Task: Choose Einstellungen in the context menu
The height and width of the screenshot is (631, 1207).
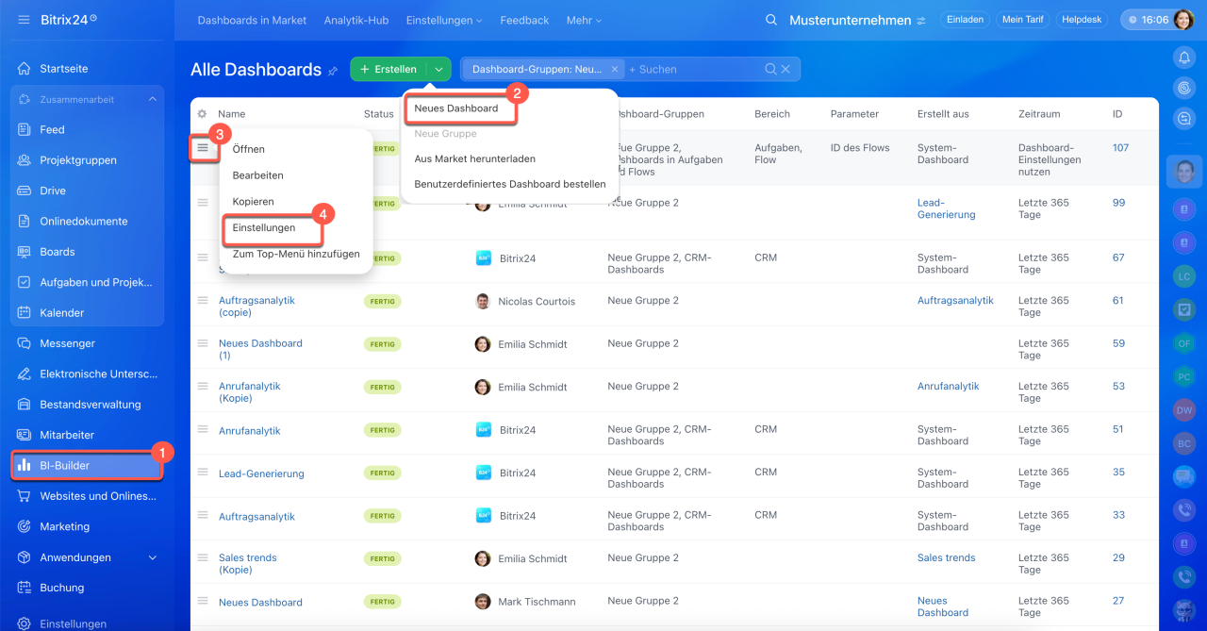Action: 264,227
